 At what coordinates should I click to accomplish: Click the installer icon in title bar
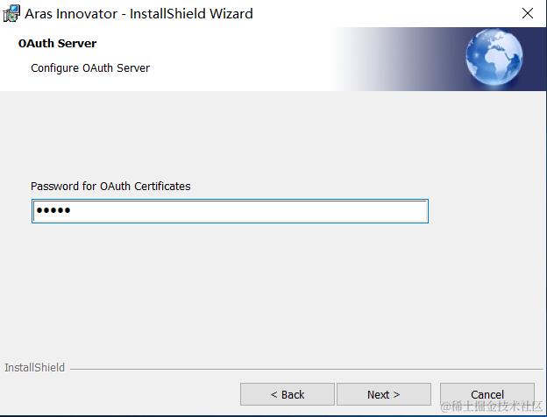click(x=11, y=14)
